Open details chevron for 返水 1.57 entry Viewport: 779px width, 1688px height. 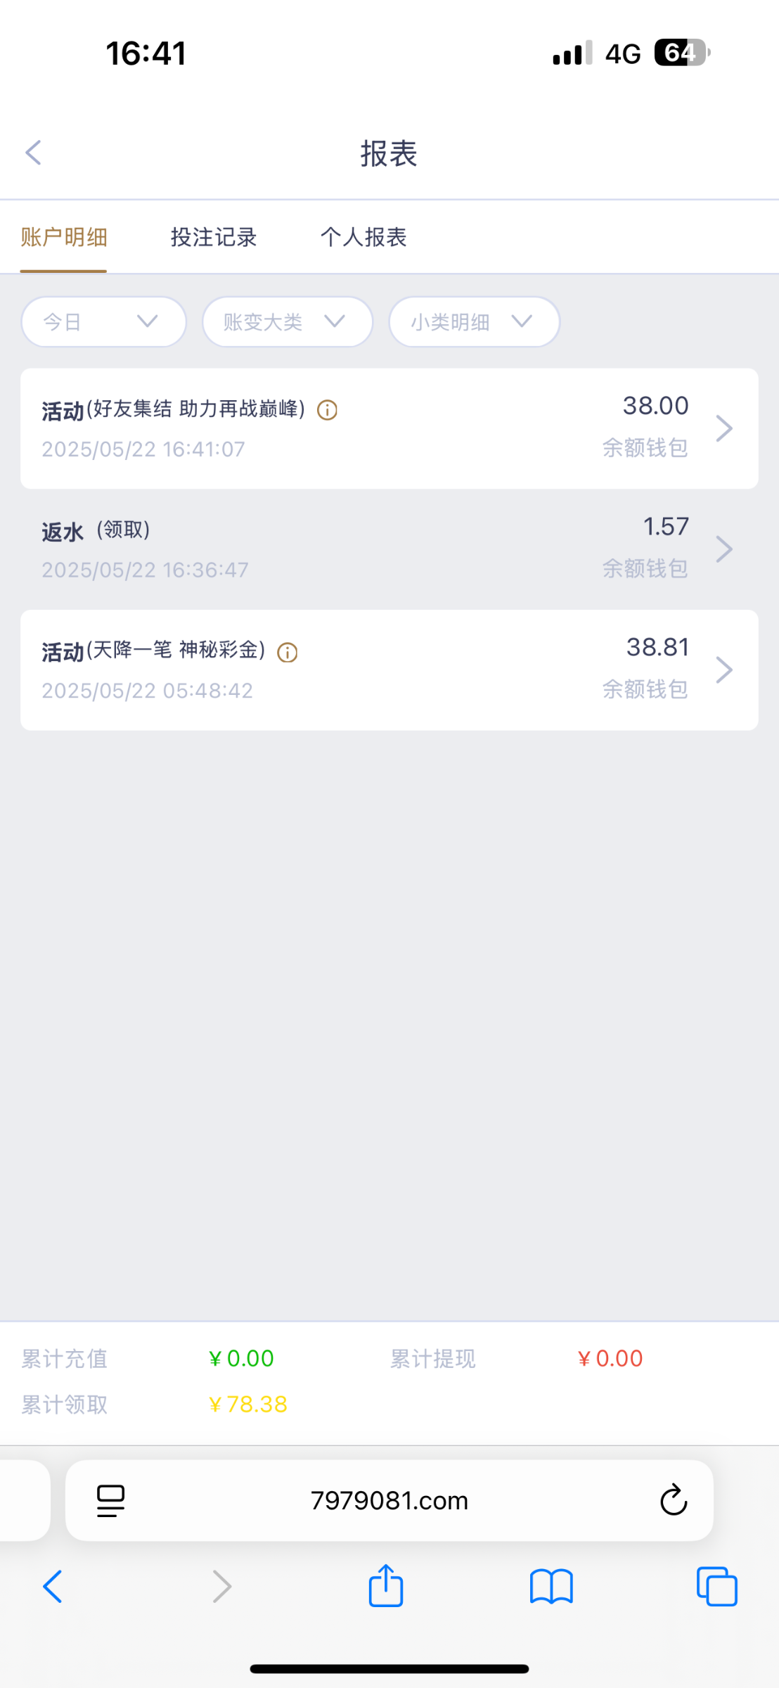[x=724, y=549]
